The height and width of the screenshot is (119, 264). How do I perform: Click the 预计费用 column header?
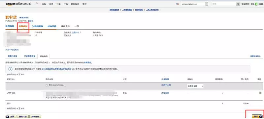point(245,79)
